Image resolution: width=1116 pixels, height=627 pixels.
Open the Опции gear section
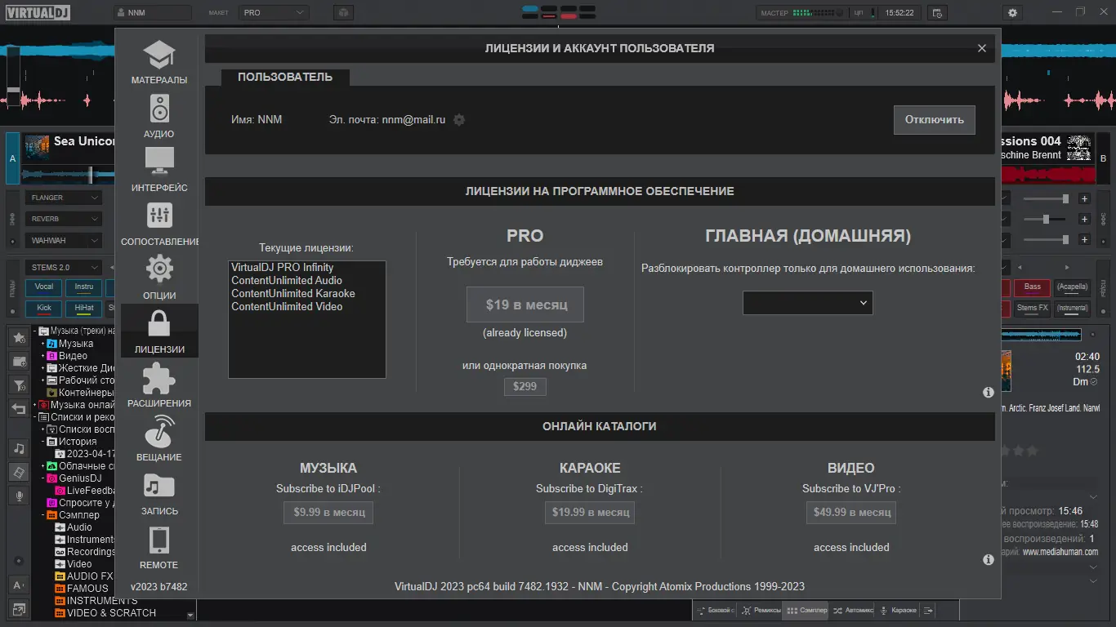[x=159, y=278]
